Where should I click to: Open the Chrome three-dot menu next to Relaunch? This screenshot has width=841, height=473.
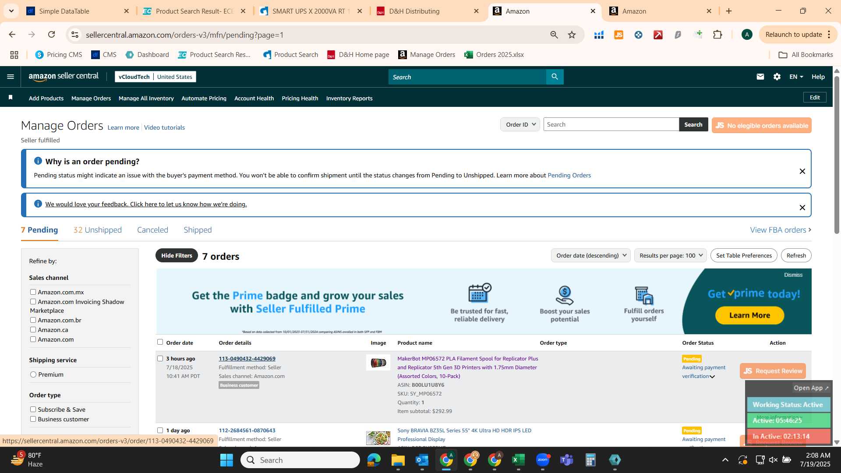pyautogui.click(x=829, y=35)
